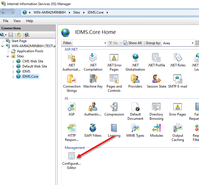199x185 pixels.
Task: Expand CMS Web Site node
Action: (x=13, y=62)
